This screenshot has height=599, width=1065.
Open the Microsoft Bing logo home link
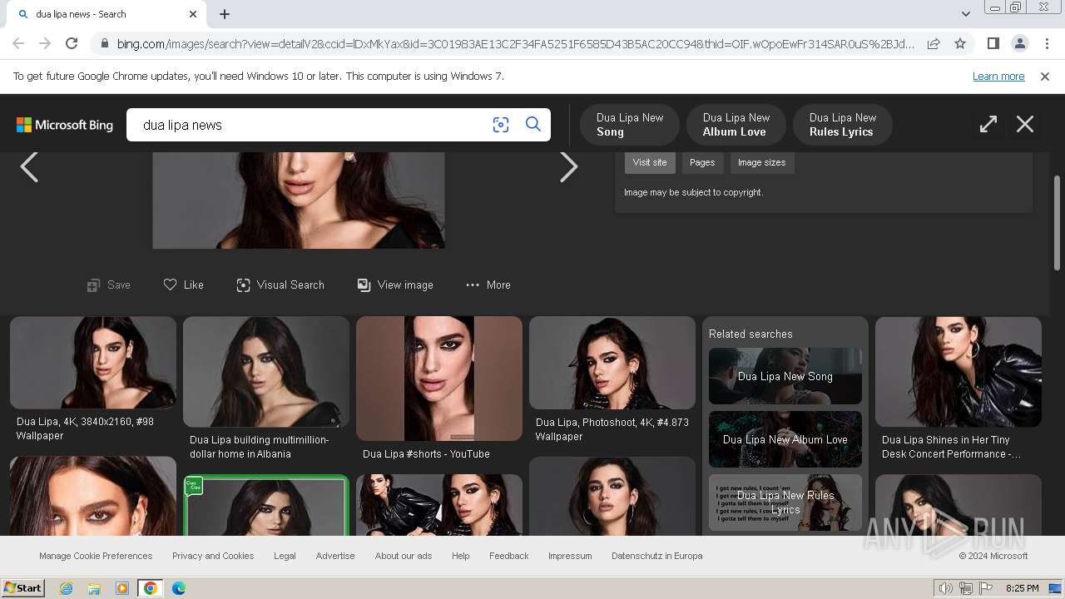[65, 125]
